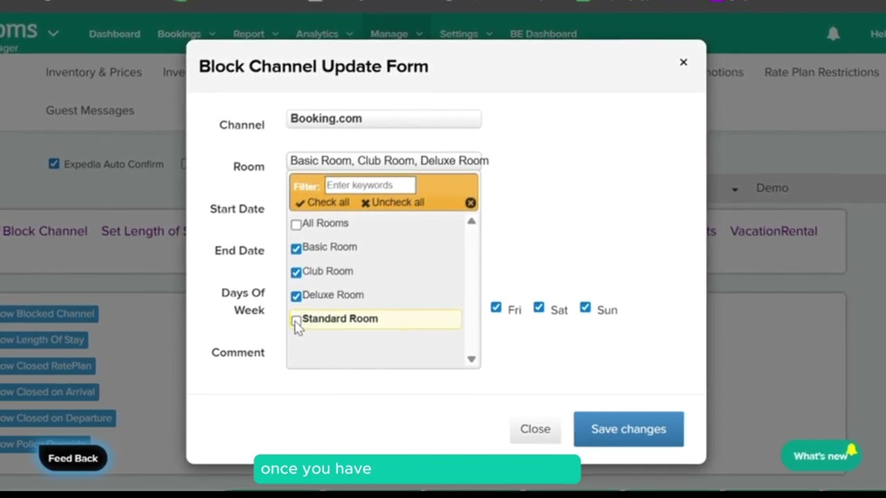Toggle Expedia Auto Confirm checkbox
This screenshot has width=886, height=498.
(54, 164)
